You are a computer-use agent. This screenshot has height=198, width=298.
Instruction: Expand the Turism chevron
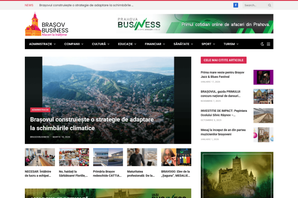(237, 44)
